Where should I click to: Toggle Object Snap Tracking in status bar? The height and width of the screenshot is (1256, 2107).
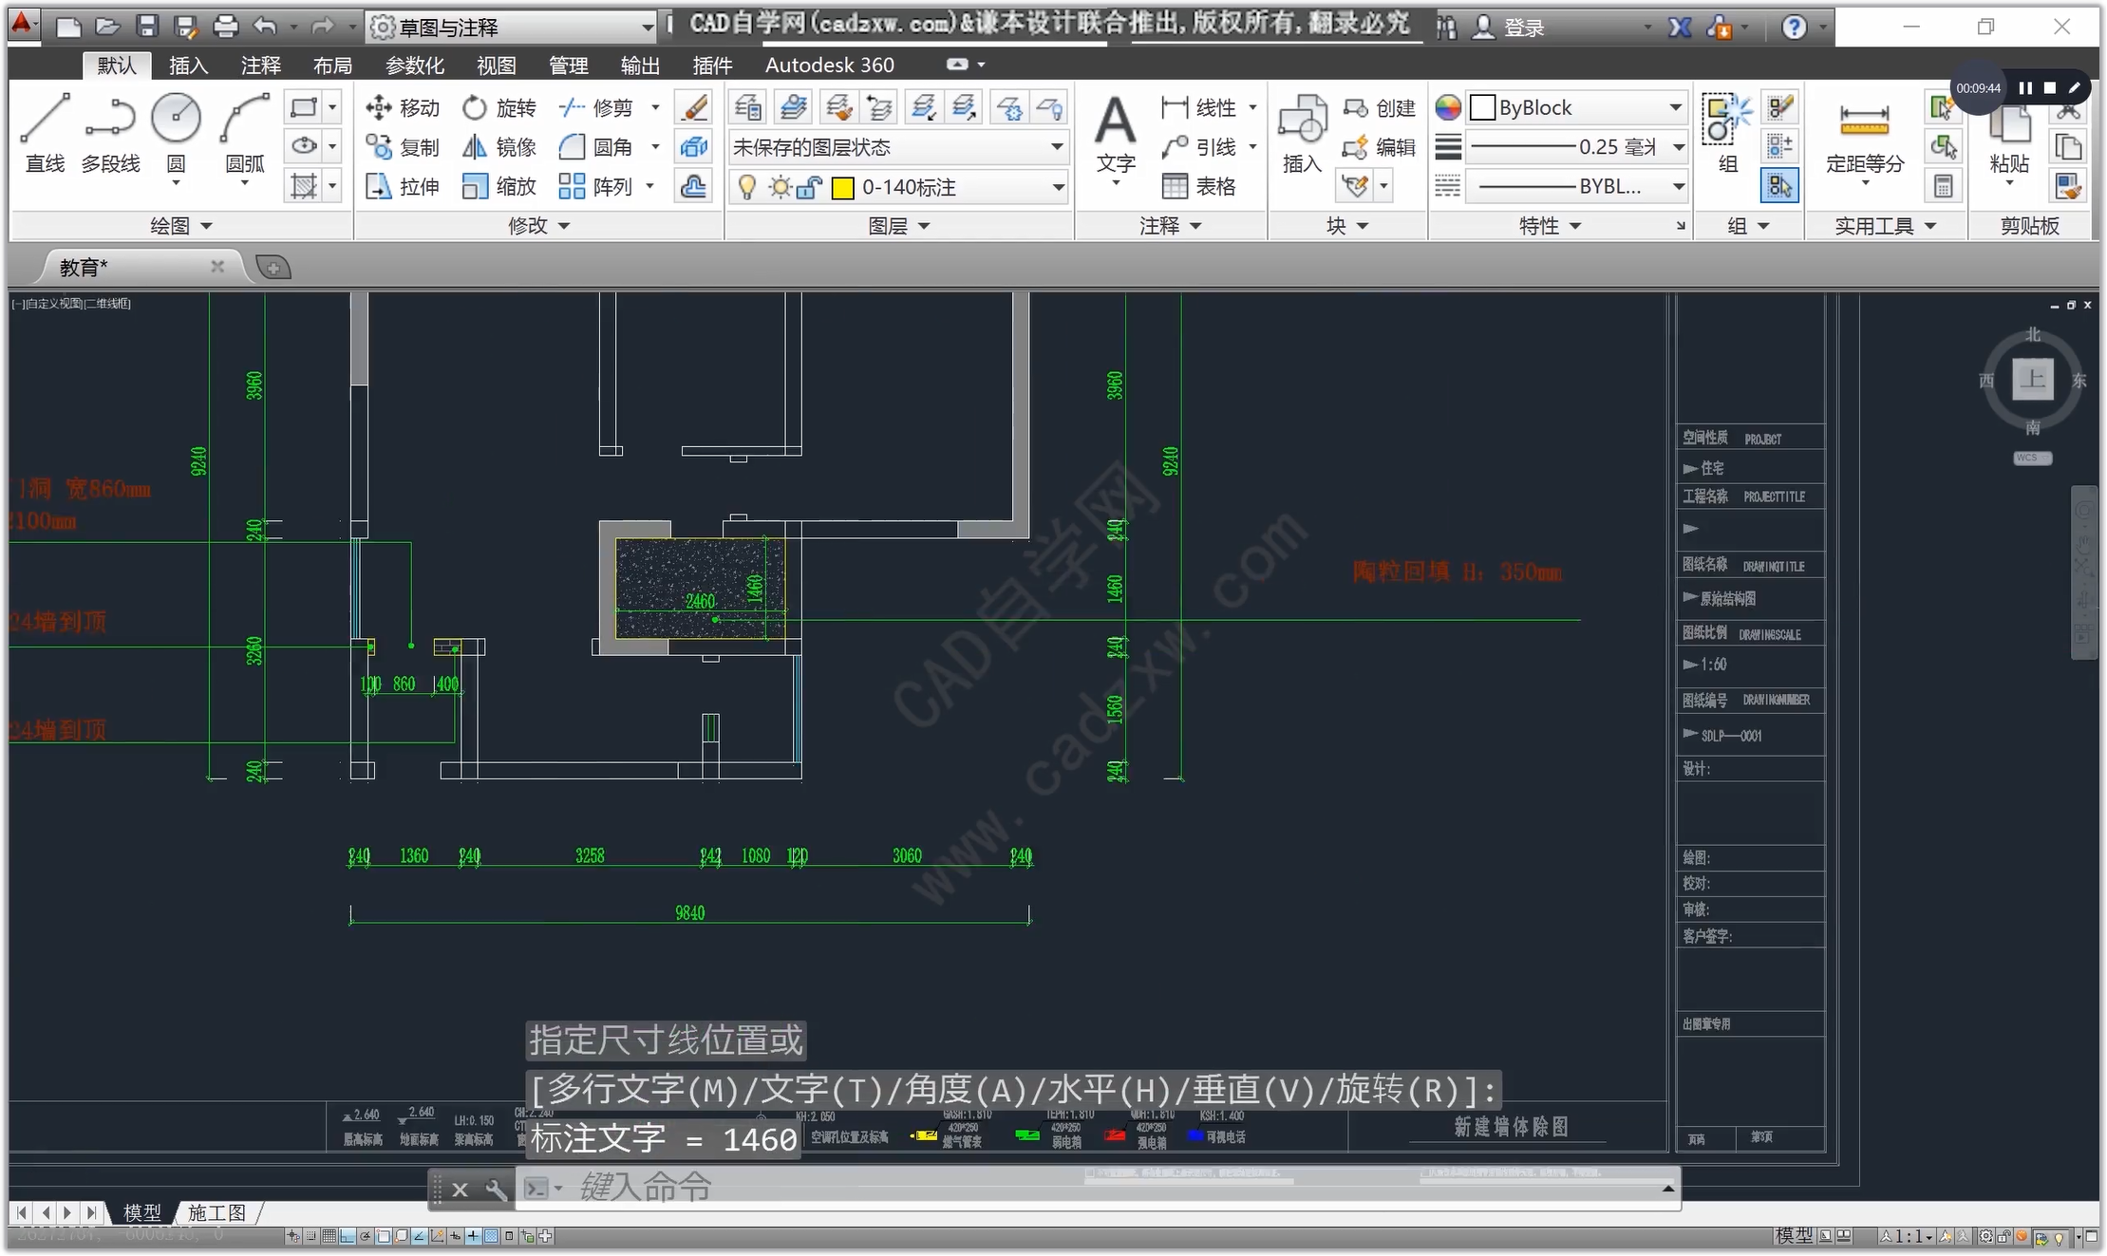tap(420, 1236)
